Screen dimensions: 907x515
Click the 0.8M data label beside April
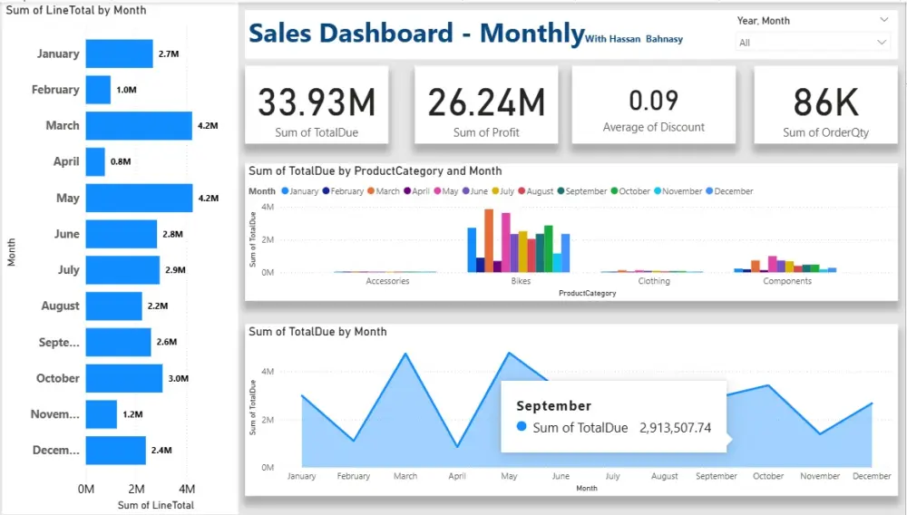point(121,161)
